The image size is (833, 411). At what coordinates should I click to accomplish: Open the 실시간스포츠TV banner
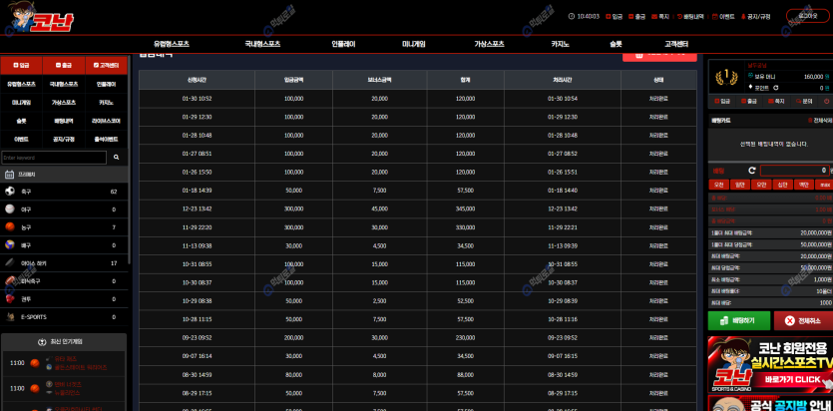point(770,364)
